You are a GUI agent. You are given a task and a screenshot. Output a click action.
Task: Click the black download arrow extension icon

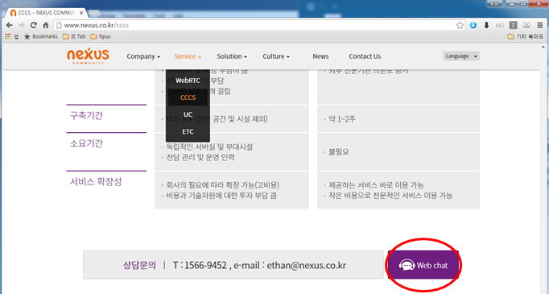486,25
